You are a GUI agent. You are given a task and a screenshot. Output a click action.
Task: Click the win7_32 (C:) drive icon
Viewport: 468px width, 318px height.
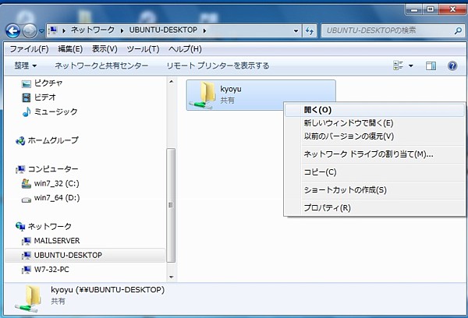[27, 183]
